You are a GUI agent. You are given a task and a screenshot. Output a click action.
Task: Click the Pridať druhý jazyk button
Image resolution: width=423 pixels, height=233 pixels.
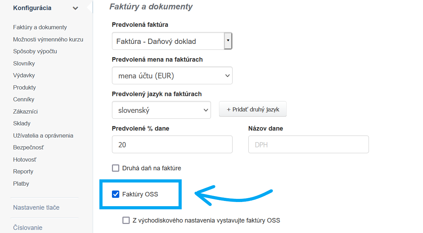[x=253, y=109]
